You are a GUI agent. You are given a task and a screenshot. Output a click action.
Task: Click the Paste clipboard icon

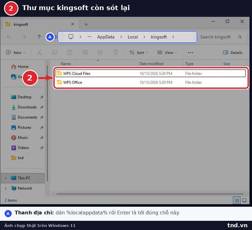[x=70, y=52]
